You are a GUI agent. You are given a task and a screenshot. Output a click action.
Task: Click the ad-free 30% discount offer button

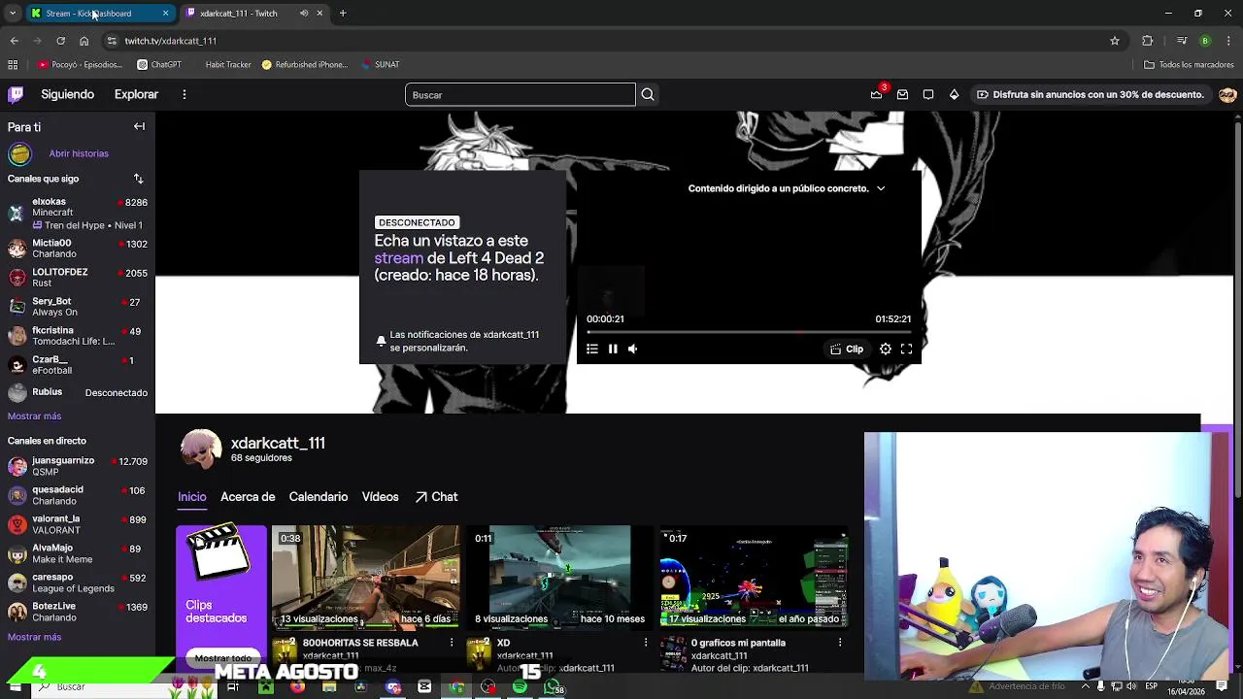click(x=1091, y=94)
